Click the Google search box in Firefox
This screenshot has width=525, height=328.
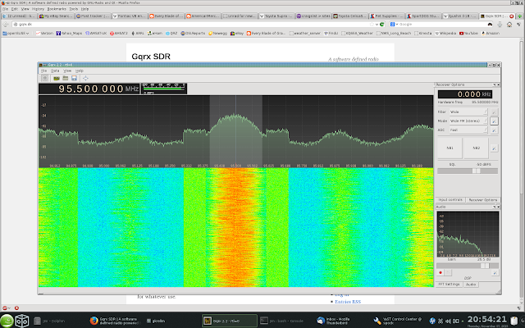tap(442, 25)
